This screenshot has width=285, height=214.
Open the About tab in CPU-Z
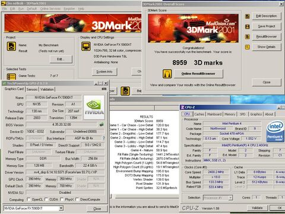click(269, 114)
